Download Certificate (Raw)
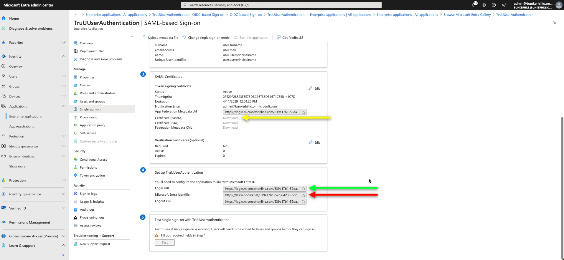Viewport: 564px width, 260px height. pos(230,123)
